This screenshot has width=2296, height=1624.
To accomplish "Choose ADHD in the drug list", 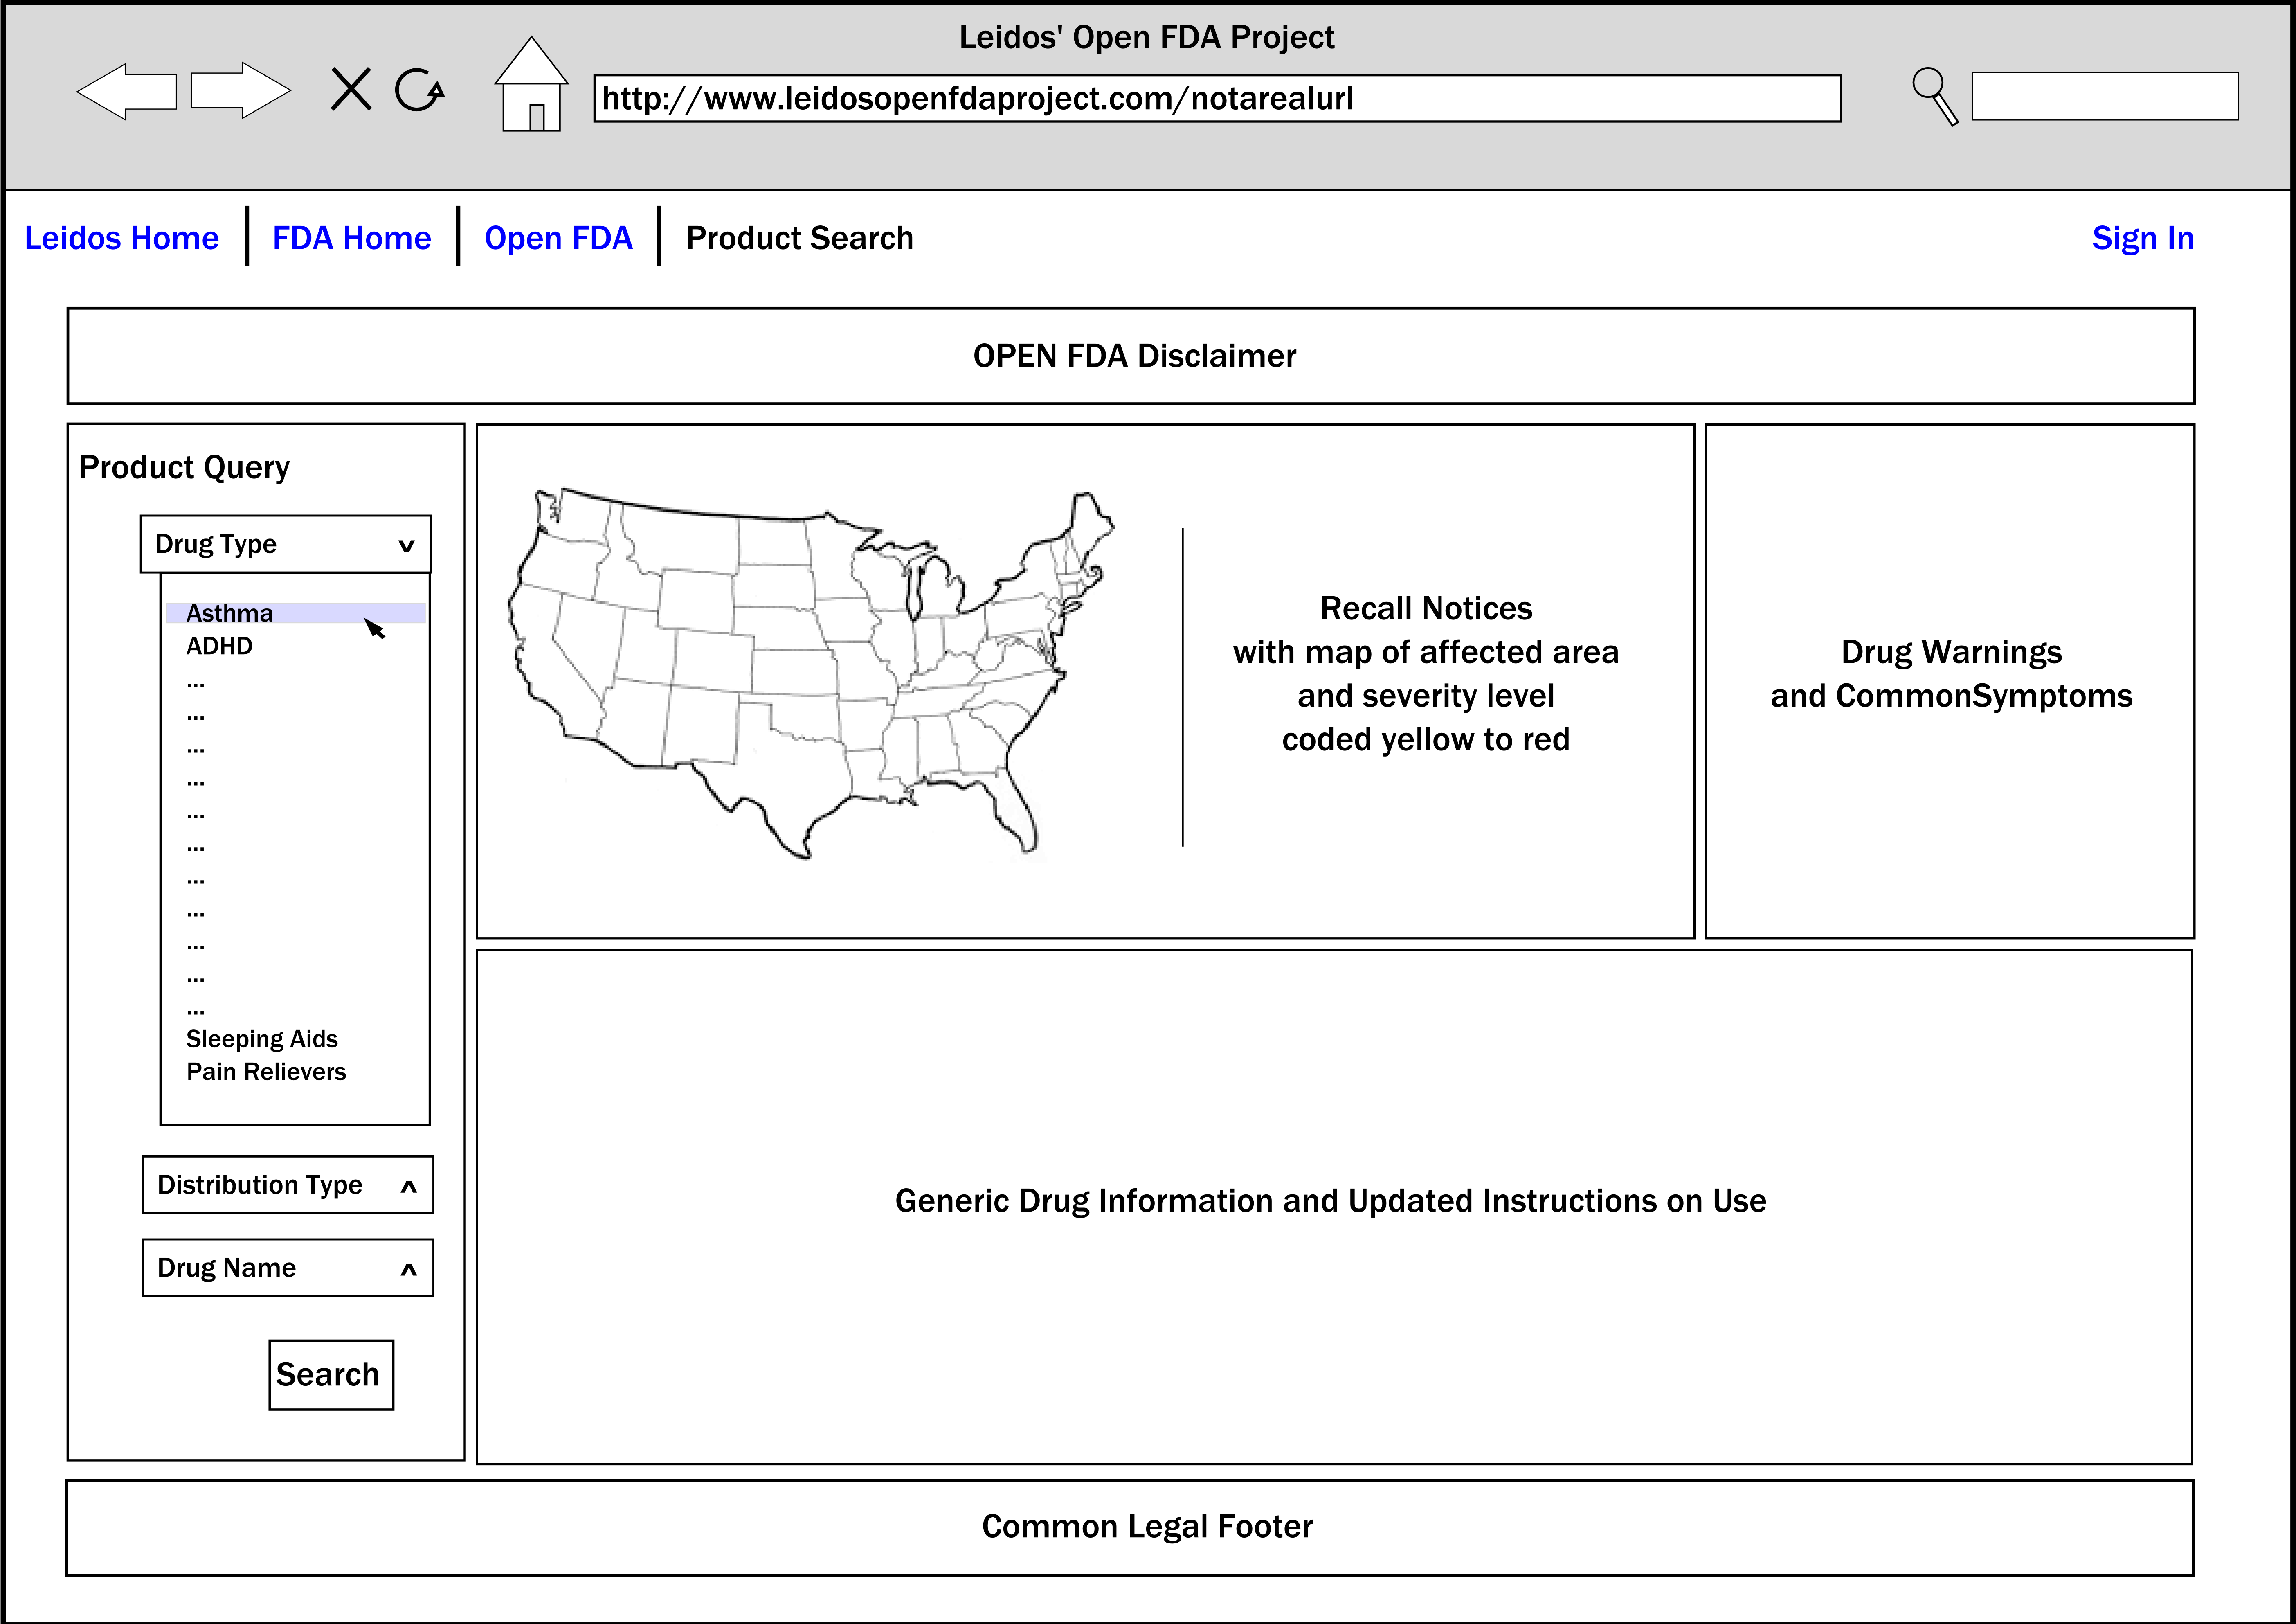I will point(219,646).
